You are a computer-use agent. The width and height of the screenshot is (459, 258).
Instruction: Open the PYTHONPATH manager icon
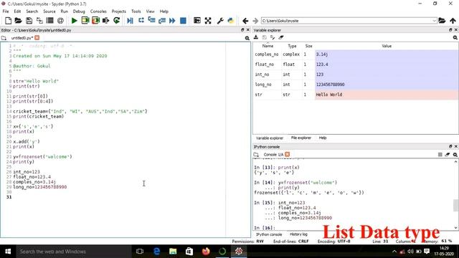point(231,21)
